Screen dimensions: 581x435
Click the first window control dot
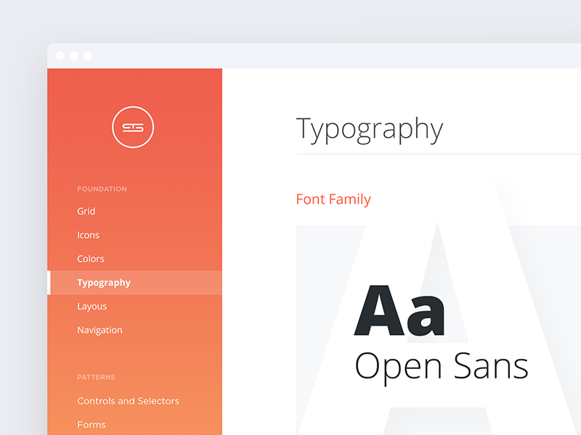pyautogui.click(x=60, y=56)
